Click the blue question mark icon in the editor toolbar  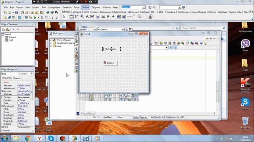click(201, 43)
